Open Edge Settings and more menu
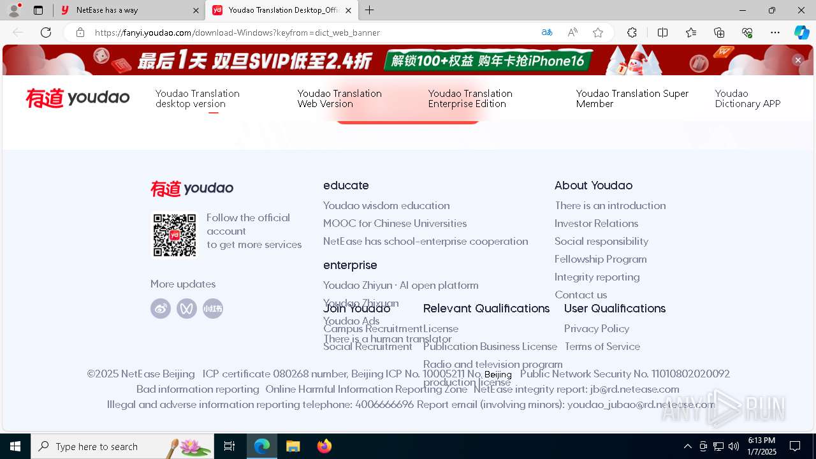The width and height of the screenshot is (816, 459). tap(775, 33)
